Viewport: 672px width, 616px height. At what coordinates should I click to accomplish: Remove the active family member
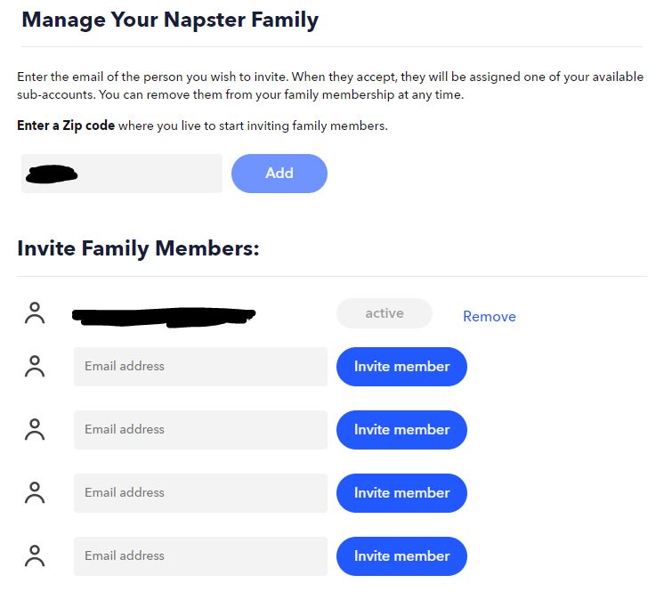point(489,316)
